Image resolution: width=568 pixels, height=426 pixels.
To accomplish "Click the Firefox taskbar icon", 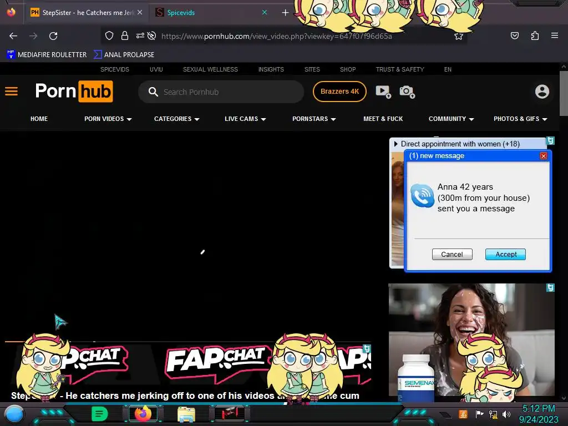I will coord(143,414).
